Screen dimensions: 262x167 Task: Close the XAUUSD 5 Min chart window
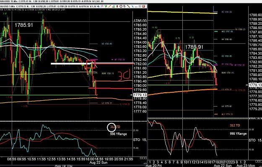[144, 6]
